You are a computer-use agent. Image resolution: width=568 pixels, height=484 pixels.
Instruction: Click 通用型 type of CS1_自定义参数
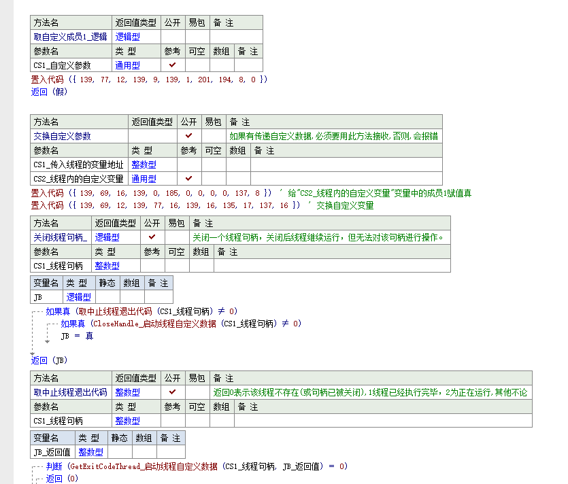pyautogui.click(x=127, y=65)
